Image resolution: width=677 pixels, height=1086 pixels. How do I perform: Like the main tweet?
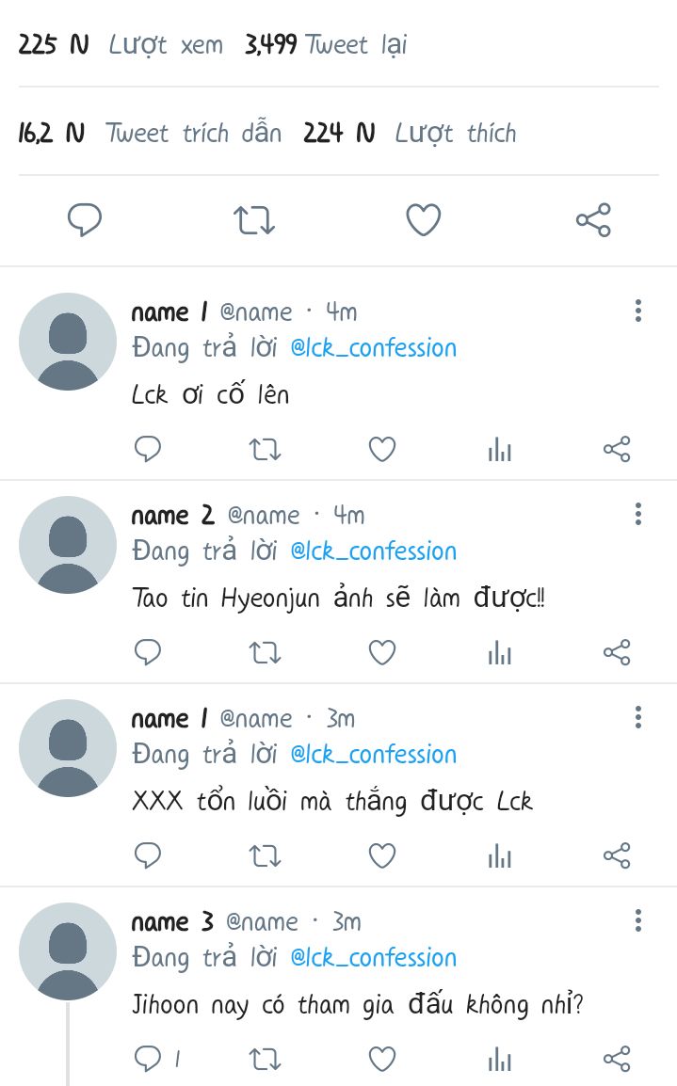(424, 221)
